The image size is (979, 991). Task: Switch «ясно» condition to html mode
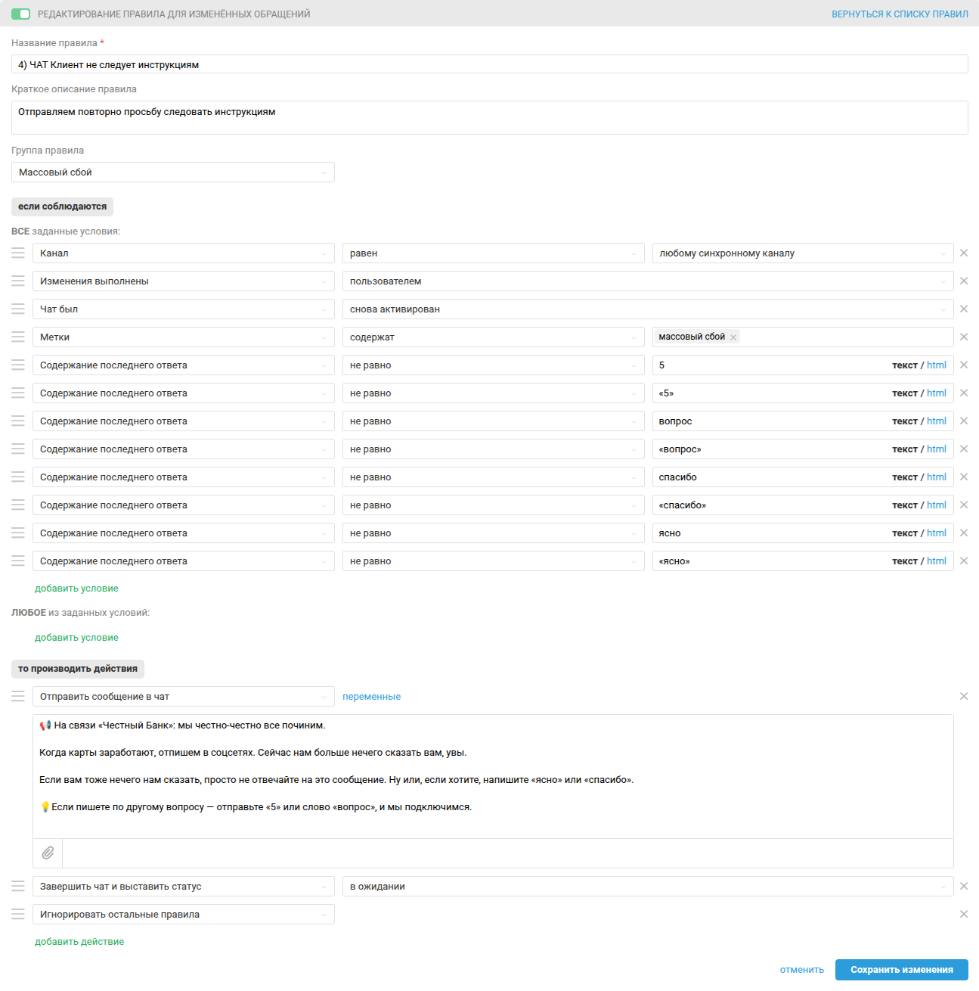(x=937, y=561)
